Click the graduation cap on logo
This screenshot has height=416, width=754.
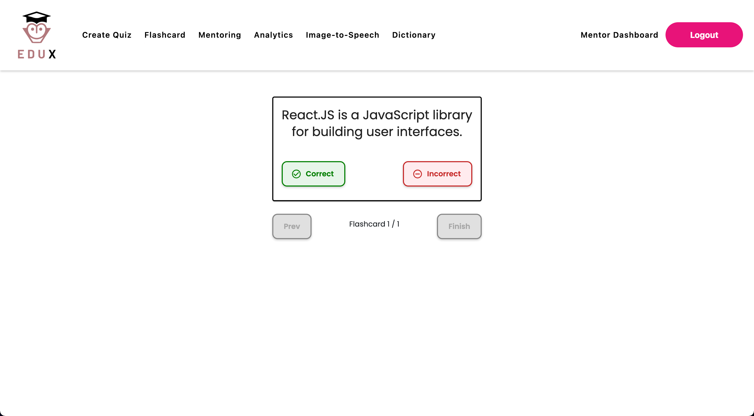37,17
